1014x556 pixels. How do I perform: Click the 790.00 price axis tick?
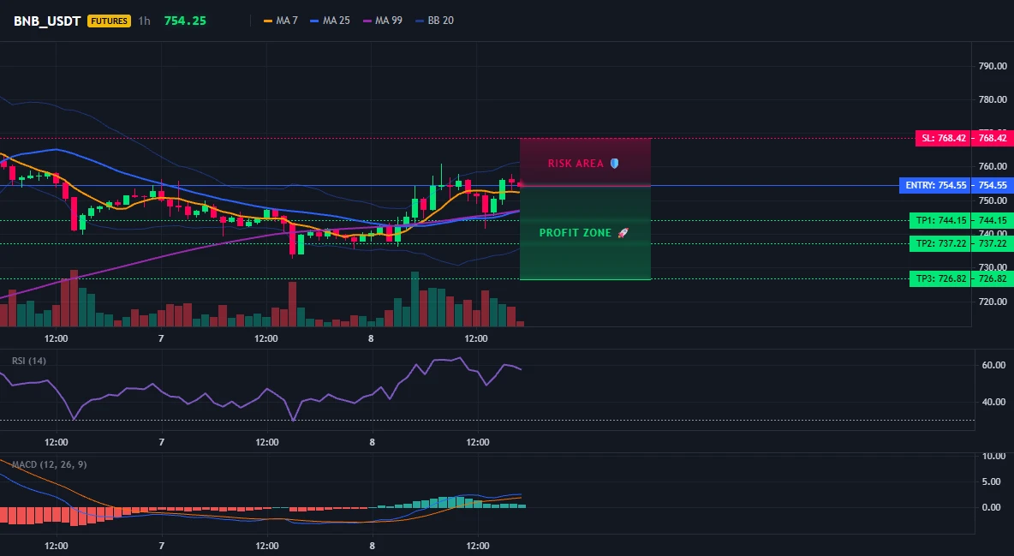coord(993,66)
